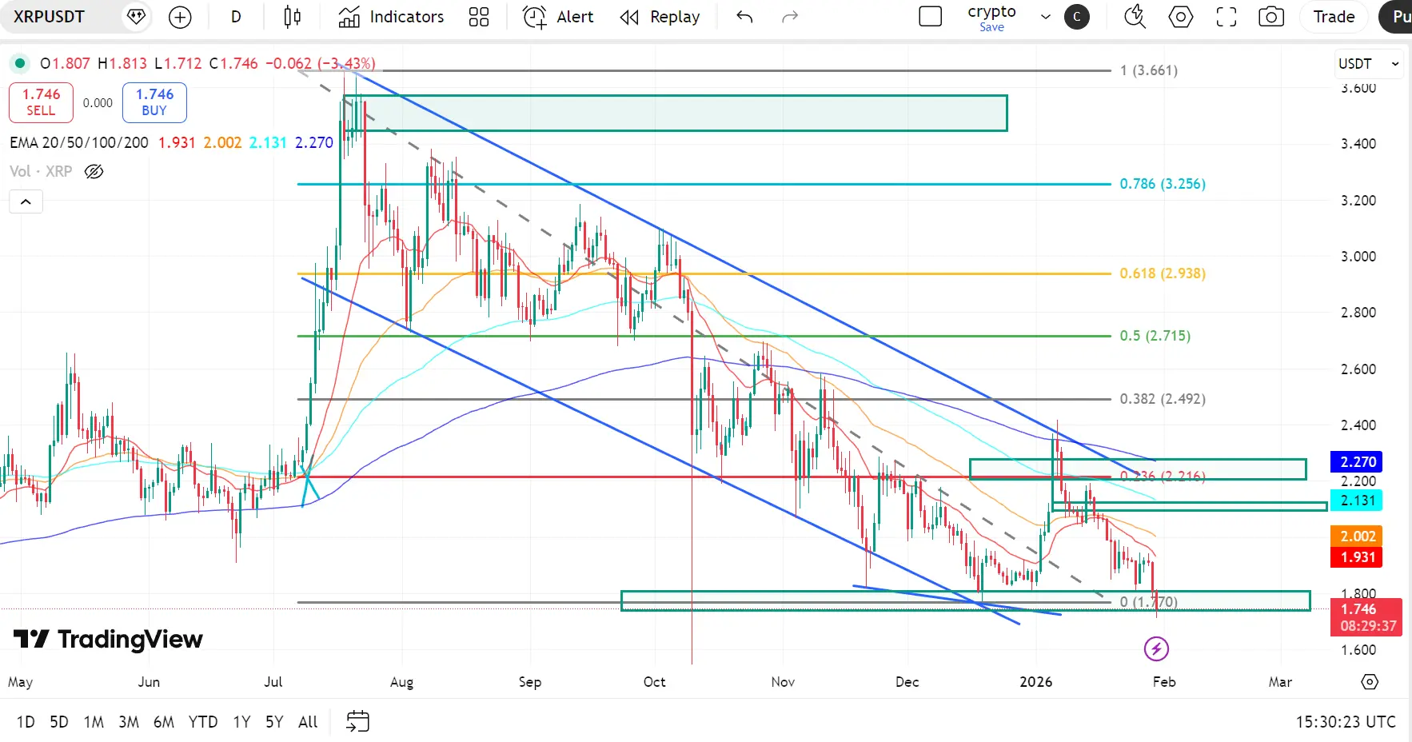Click the EMA 100 value 2.131 in legend
Image resolution: width=1412 pixels, height=742 pixels.
click(x=268, y=142)
